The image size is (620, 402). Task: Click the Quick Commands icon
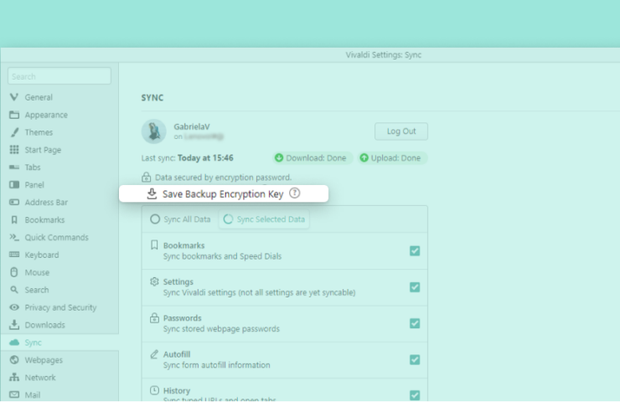click(x=14, y=237)
